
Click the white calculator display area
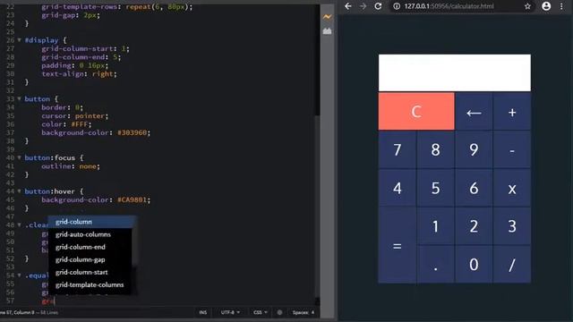point(455,72)
